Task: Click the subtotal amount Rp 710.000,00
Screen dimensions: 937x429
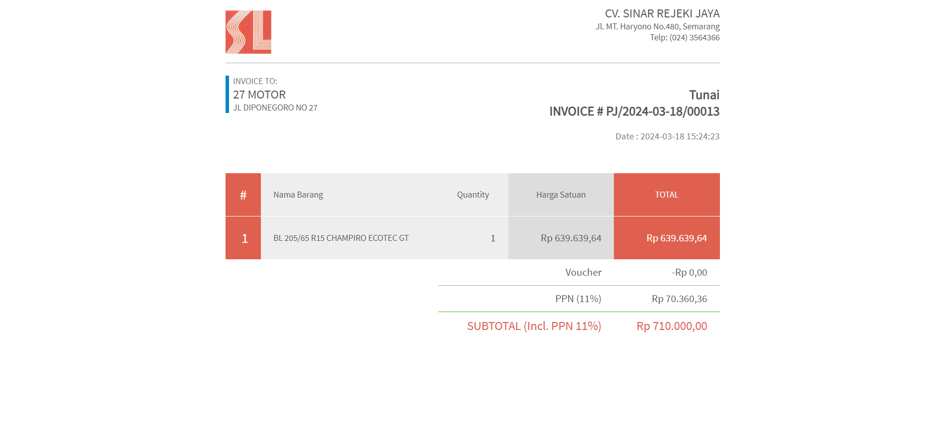Action: coord(671,326)
